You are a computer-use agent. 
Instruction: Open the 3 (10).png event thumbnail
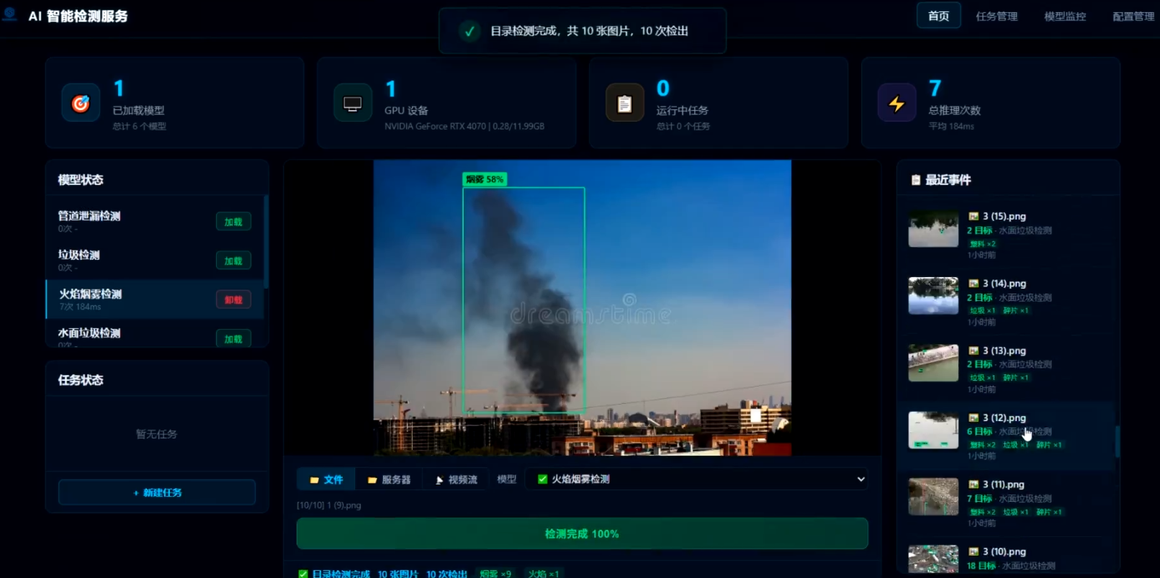pos(933,559)
